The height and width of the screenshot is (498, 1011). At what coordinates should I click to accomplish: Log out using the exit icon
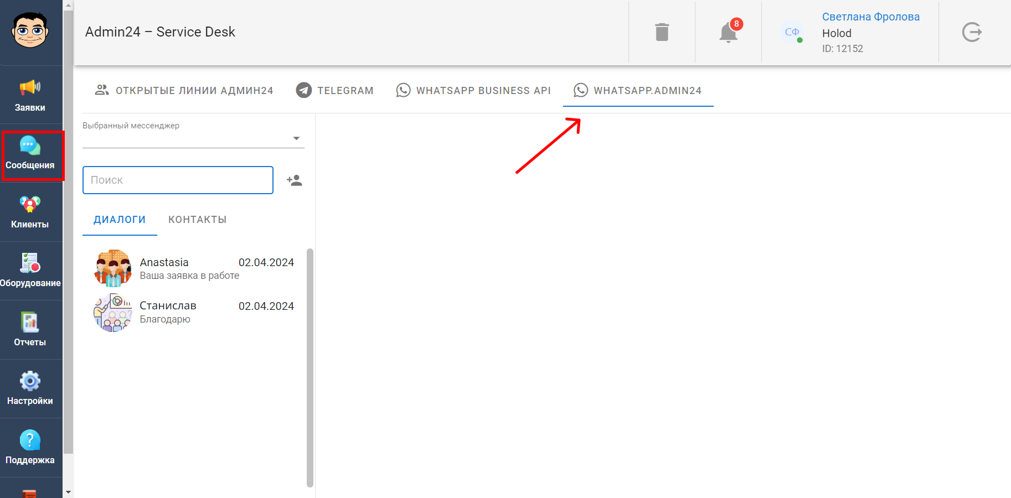972,32
